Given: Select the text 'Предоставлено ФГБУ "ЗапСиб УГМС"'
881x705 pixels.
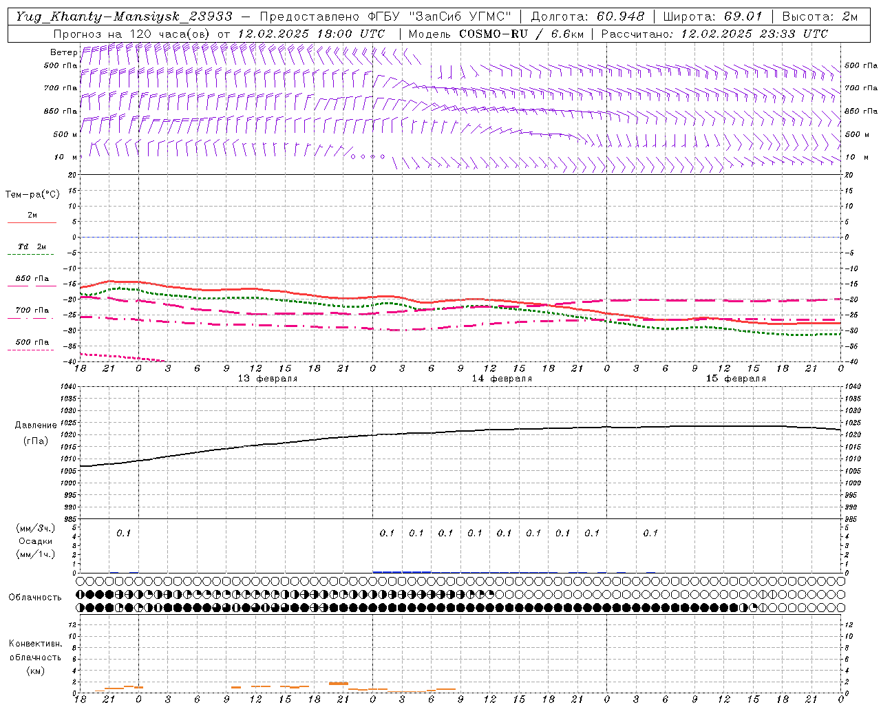Looking at the screenshot, I should (385, 17).
